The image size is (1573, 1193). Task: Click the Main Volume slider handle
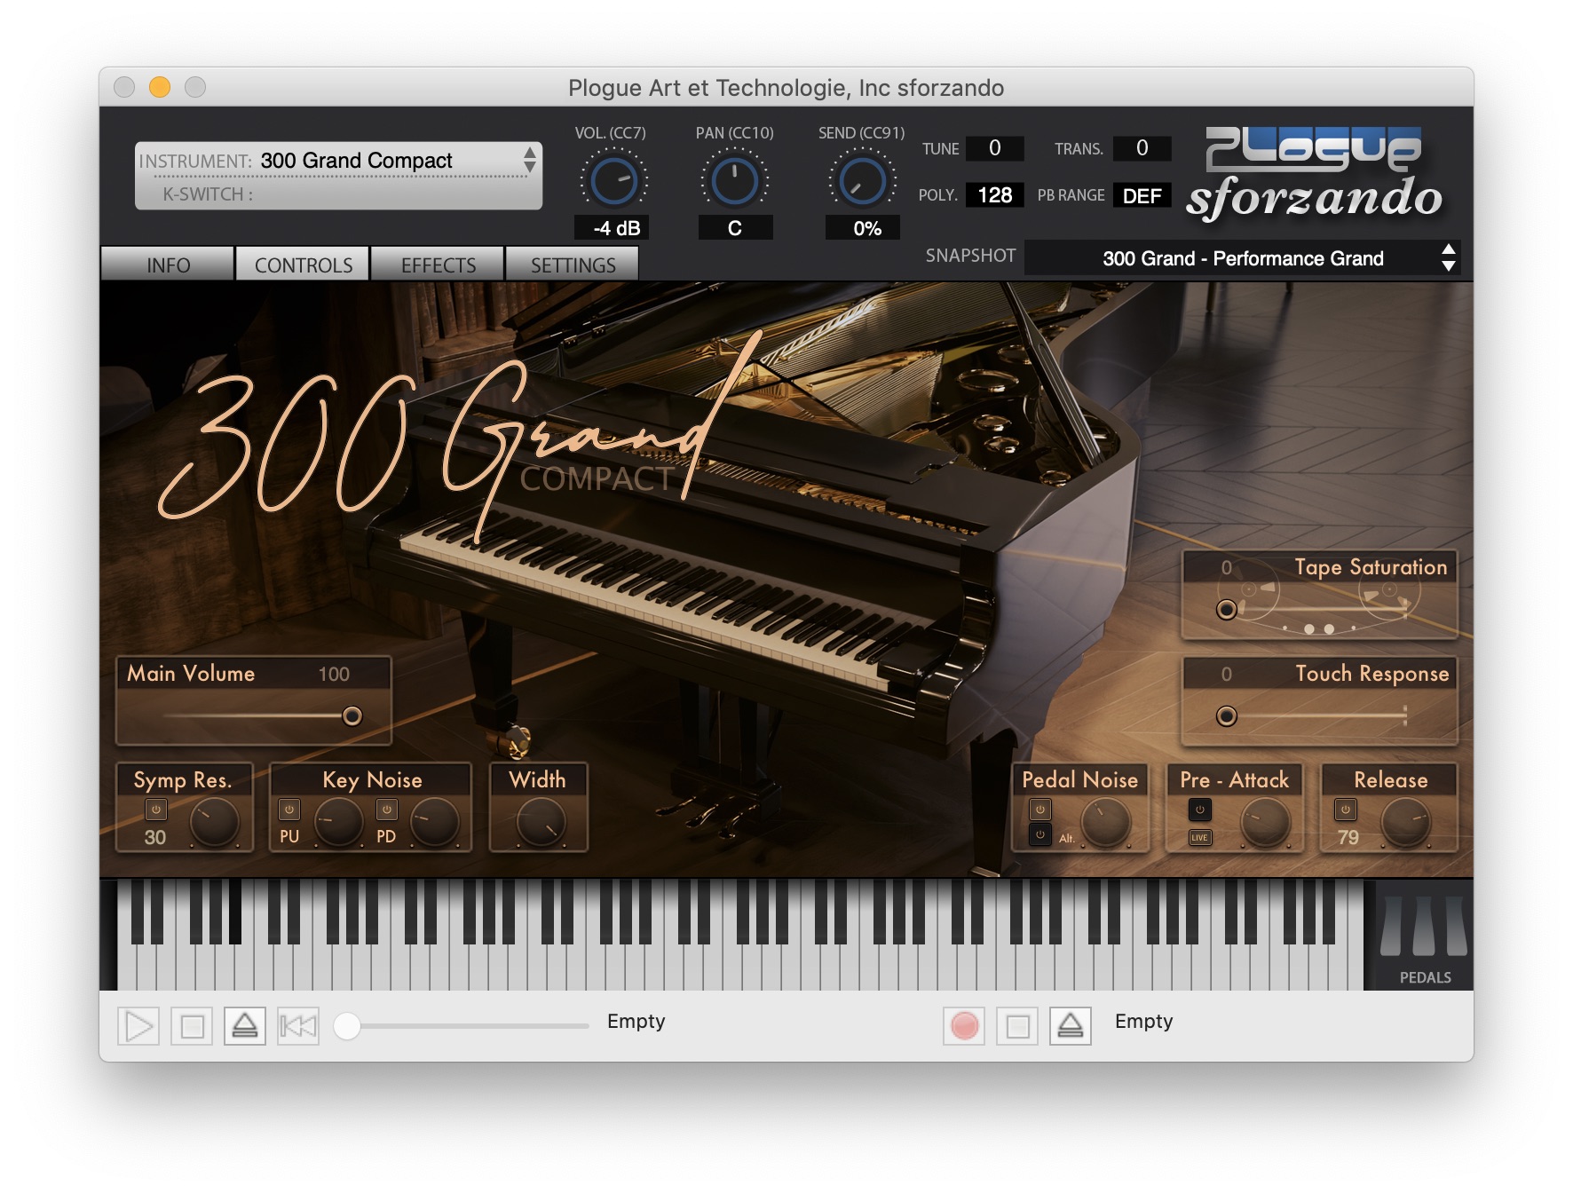352,715
